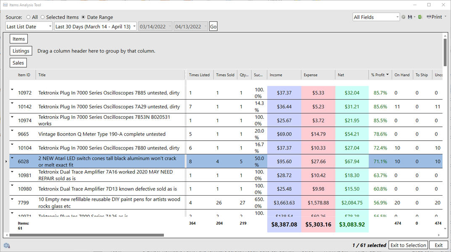Click the horizontal scrollbar right arrow

(x=439, y=235)
